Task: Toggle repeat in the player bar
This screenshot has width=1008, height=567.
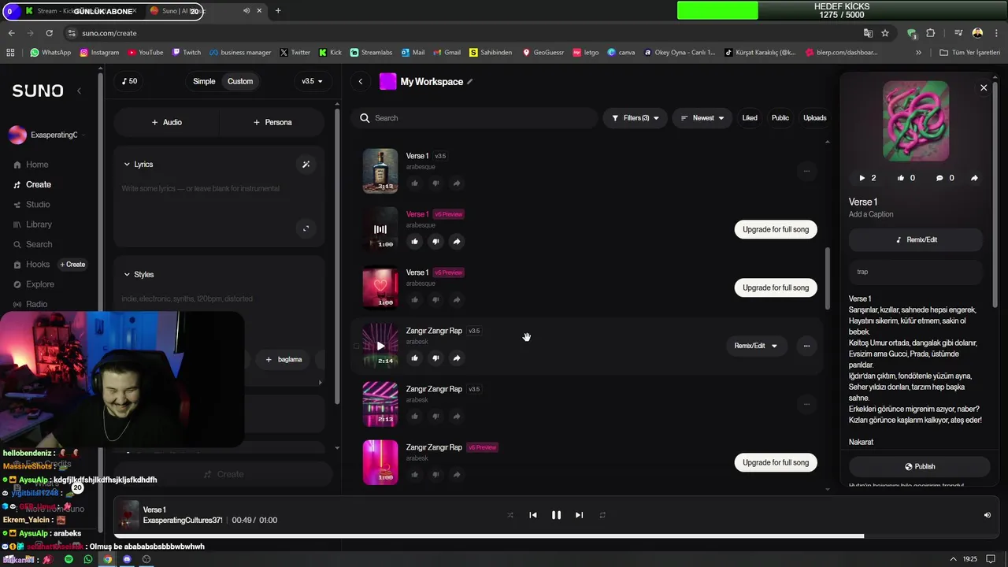Action: (x=602, y=515)
